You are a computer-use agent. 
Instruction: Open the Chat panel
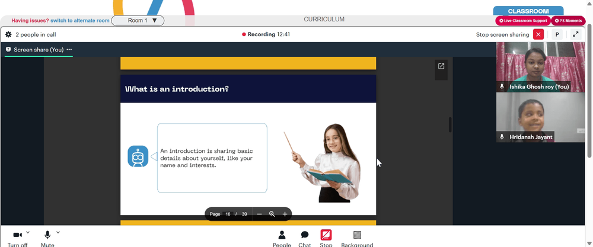(304, 239)
